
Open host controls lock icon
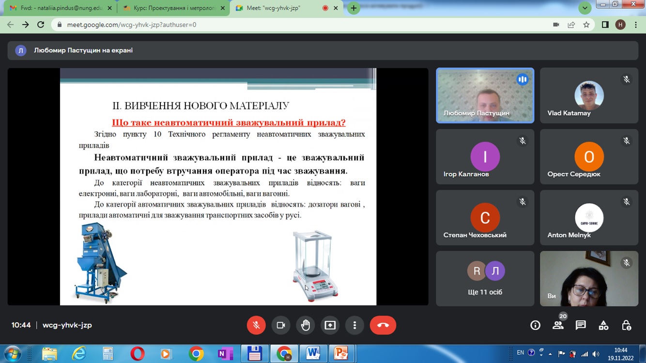click(626, 325)
